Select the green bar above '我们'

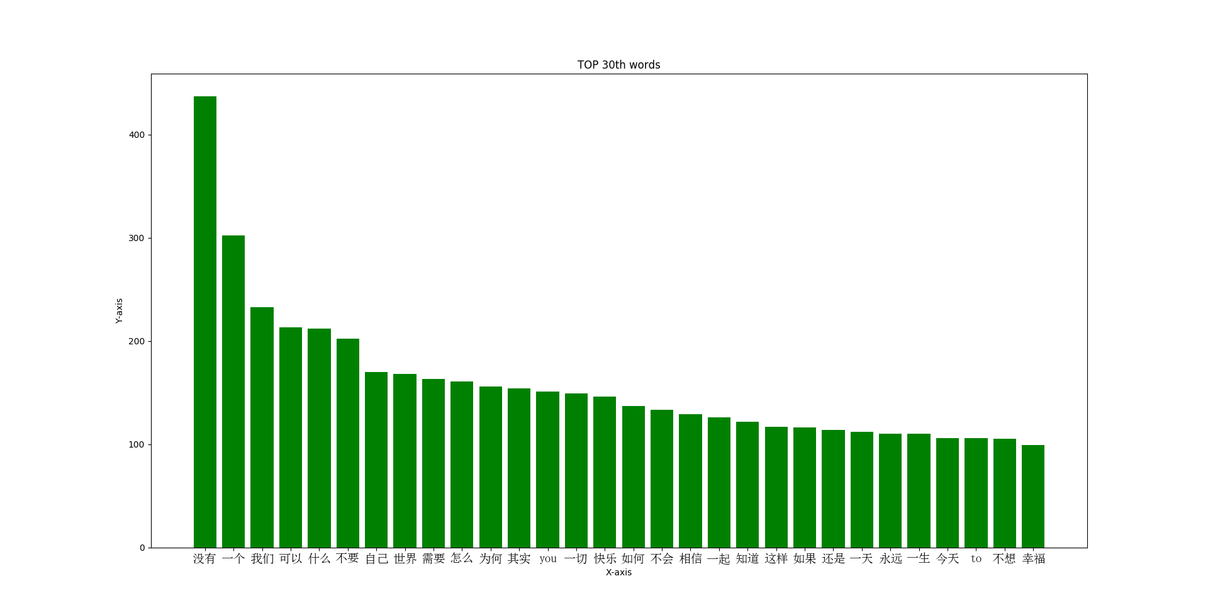pos(262,427)
